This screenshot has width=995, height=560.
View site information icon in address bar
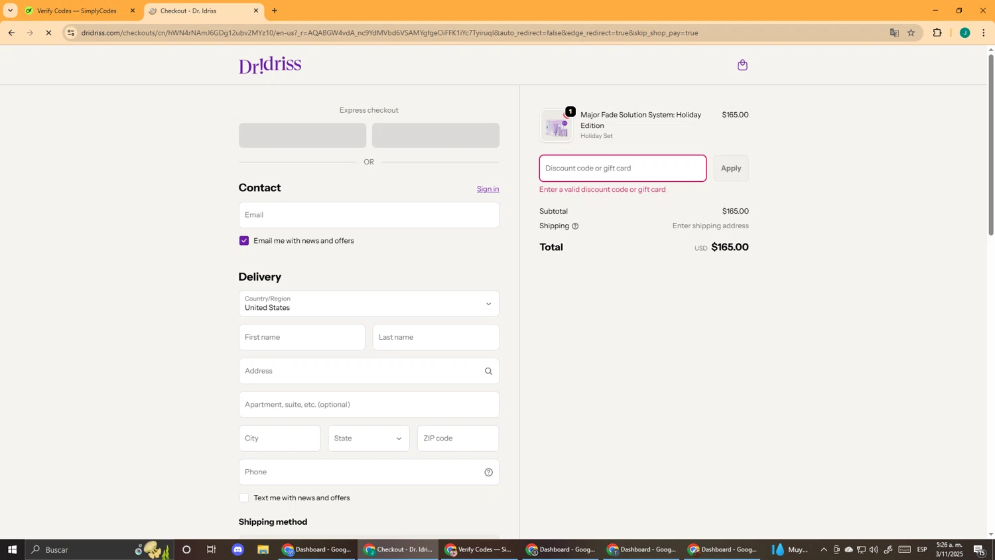point(72,33)
